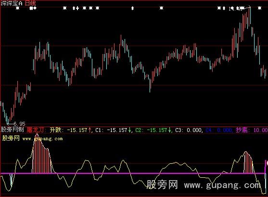The width and height of the screenshot is (268, 197).
Task: Select the red 屠龙刀 indicator name
Action: click(35, 130)
